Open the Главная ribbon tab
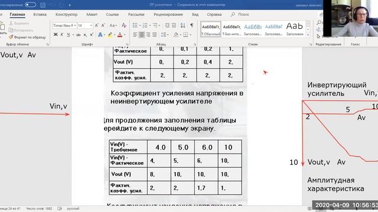Screen dimensions: 378x212 click(x=17, y=14)
